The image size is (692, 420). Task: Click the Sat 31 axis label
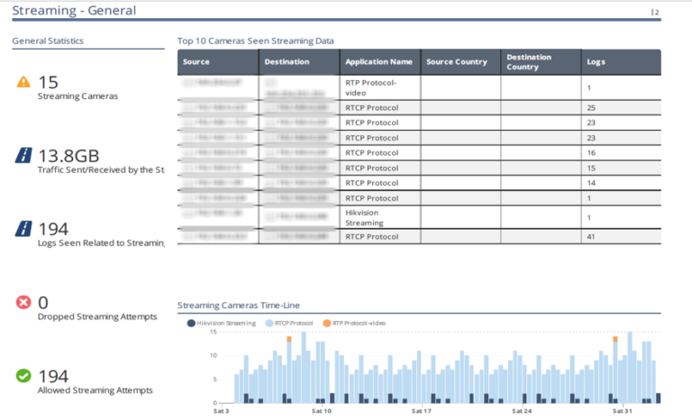[x=623, y=411]
